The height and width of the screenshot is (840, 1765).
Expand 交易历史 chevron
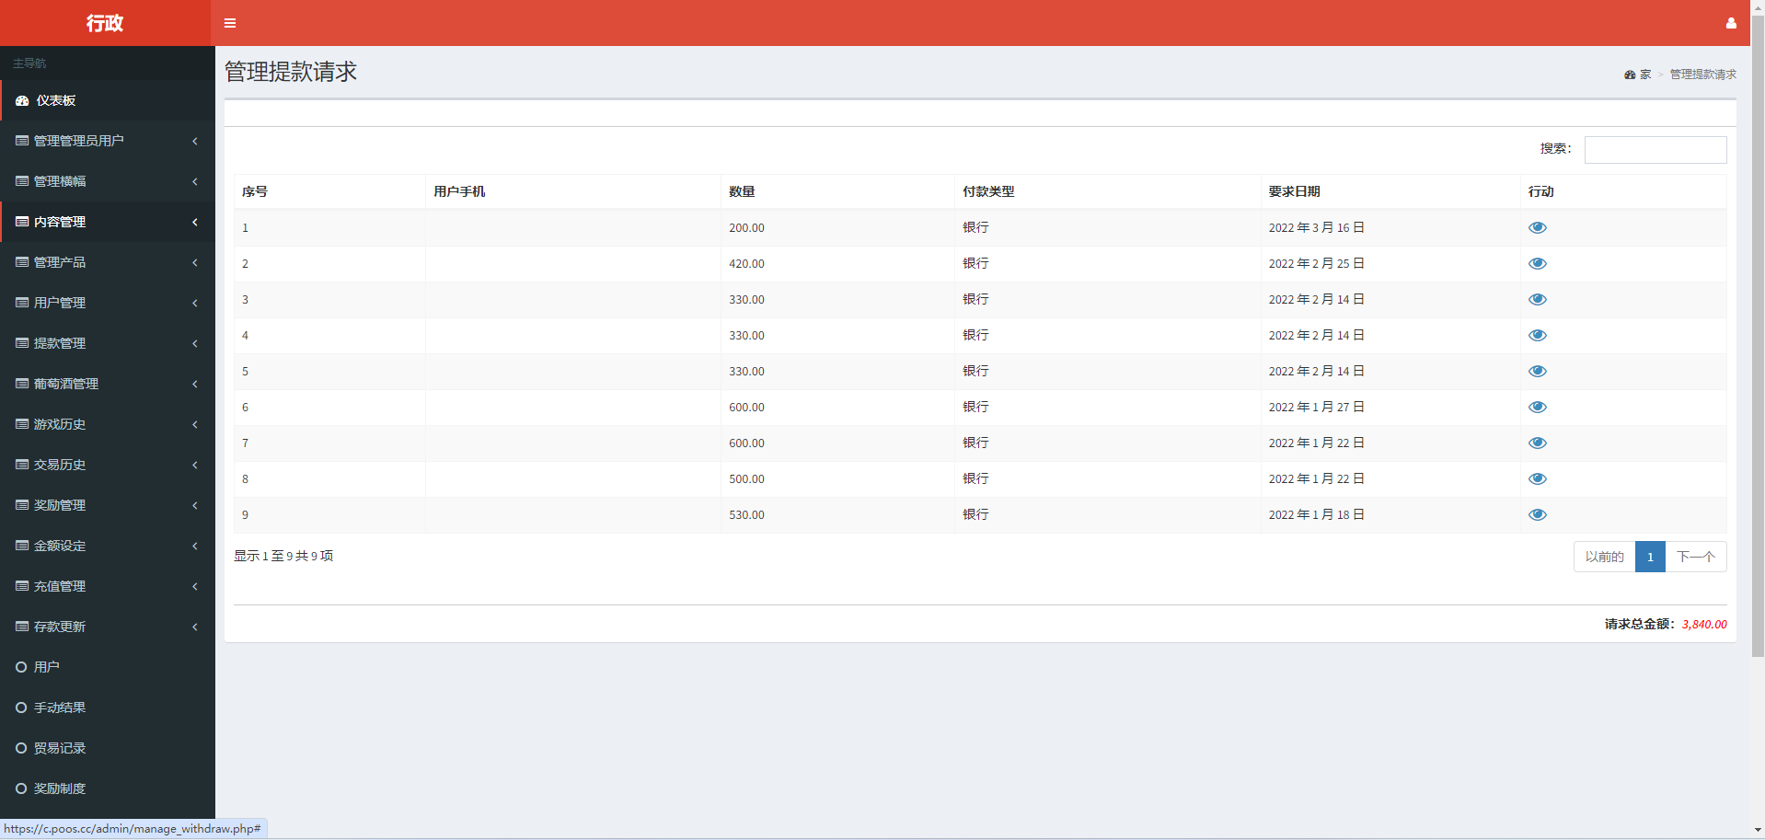pyautogui.click(x=195, y=465)
